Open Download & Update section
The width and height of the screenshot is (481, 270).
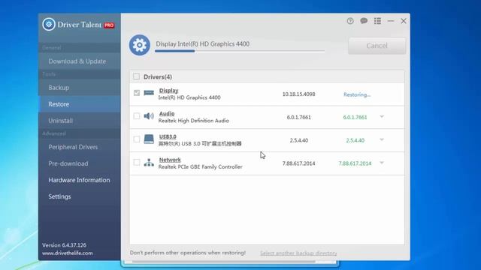80,61
